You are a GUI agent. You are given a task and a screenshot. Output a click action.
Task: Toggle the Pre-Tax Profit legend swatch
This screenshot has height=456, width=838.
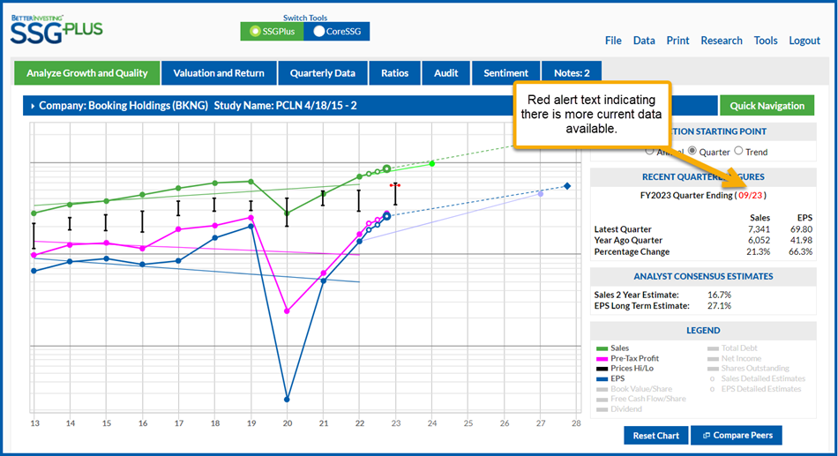click(x=602, y=359)
